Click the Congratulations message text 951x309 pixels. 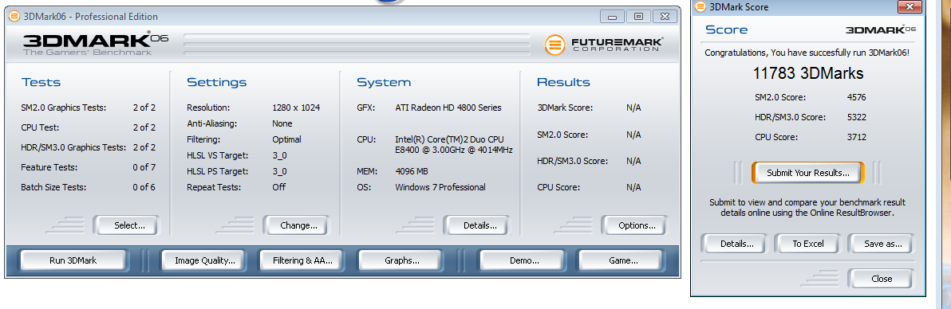807,53
